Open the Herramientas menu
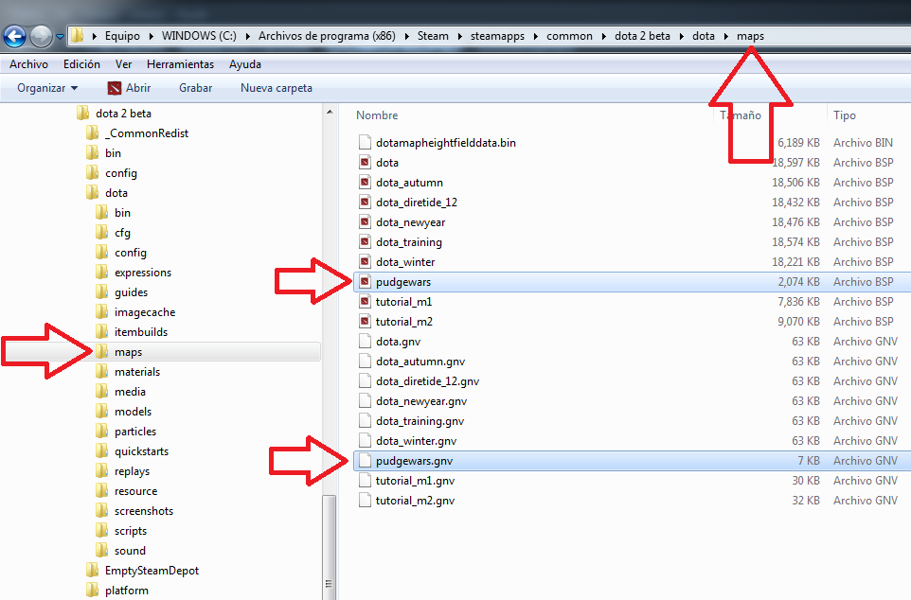The width and height of the screenshot is (911, 600). tap(180, 64)
